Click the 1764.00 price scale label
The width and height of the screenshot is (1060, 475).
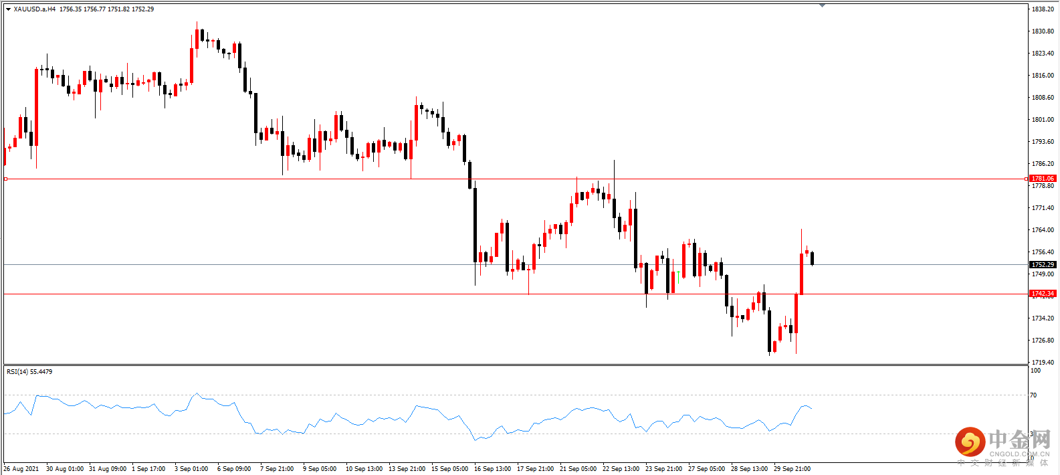click(1043, 230)
